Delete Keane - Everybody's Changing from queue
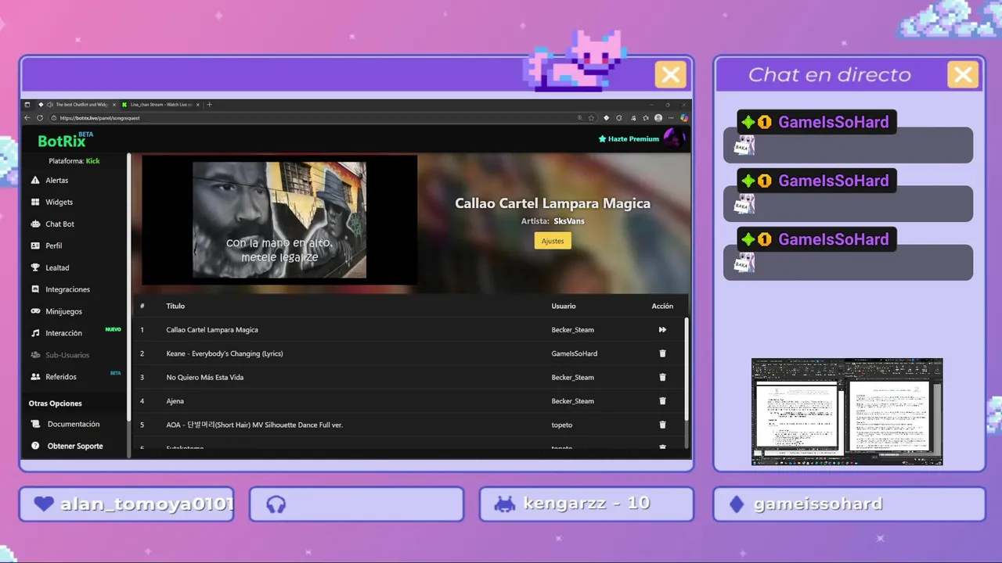1002x563 pixels. [662, 353]
